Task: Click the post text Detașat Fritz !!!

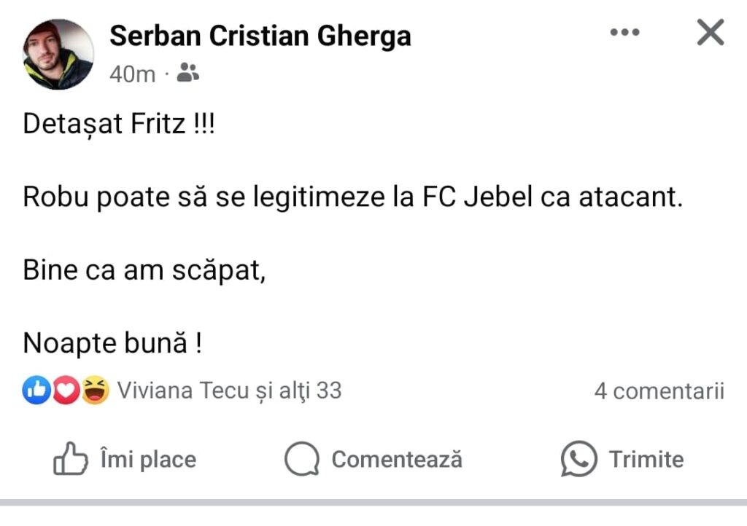Action: pos(119,125)
